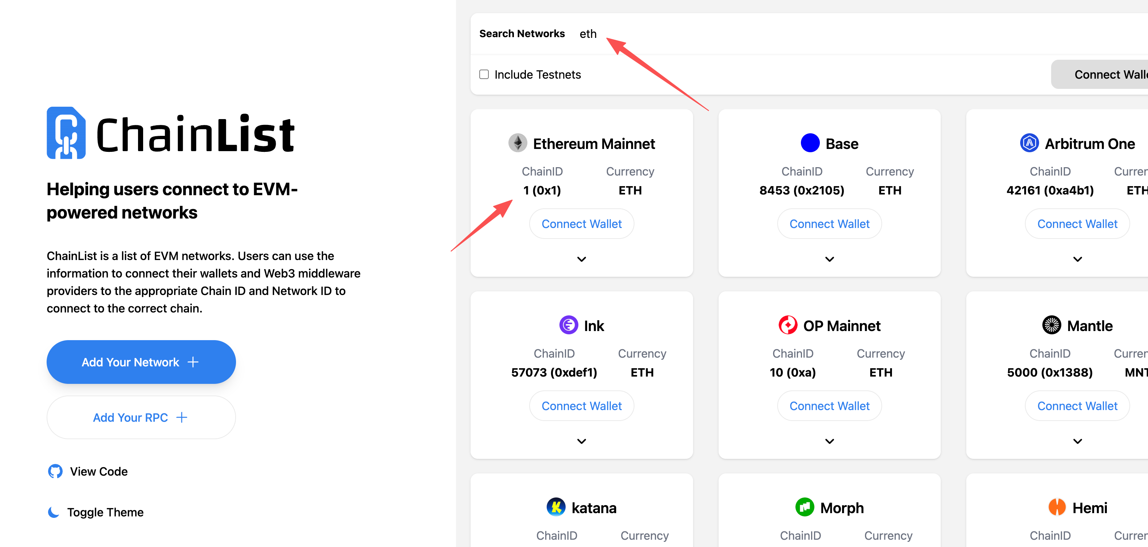Click the Hemi orange logo icon
The width and height of the screenshot is (1148, 547).
click(x=1057, y=507)
